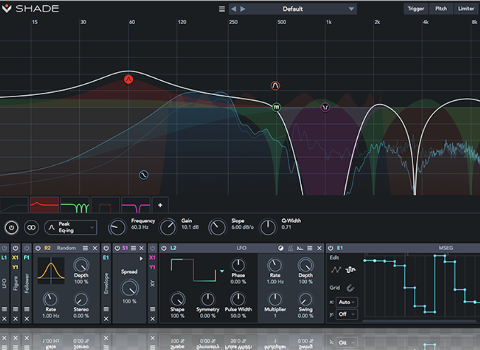Select the first blue filter thumbnail
The height and width of the screenshot is (350, 480).
pyautogui.click(x=14, y=205)
